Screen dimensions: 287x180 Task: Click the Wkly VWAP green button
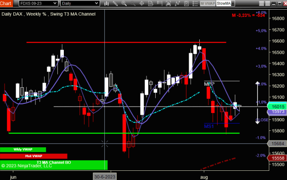pos(23,149)
